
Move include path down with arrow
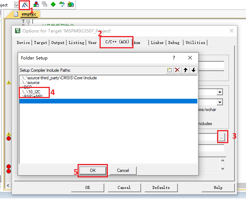194,70
